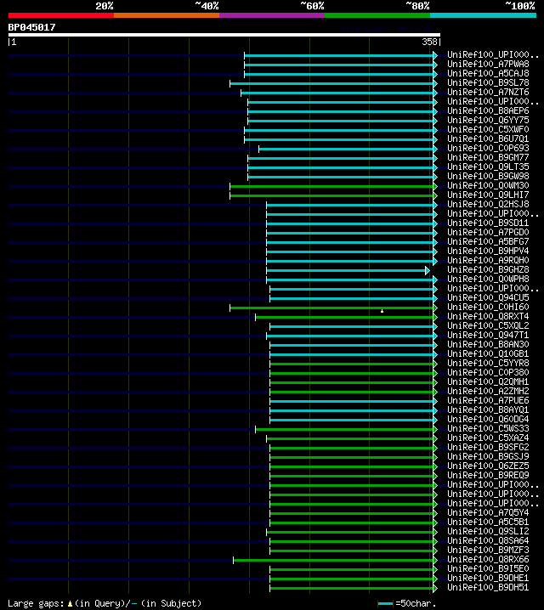
Task: Select the UniRef100_Q8RXT4 label
Action: click(x=488, y=316)
